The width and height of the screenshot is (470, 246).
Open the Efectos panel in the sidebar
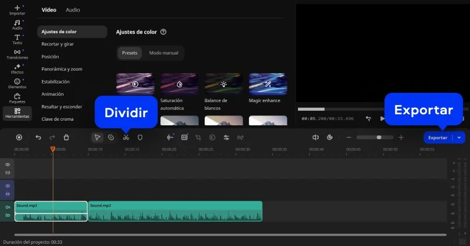click(17, 68)
